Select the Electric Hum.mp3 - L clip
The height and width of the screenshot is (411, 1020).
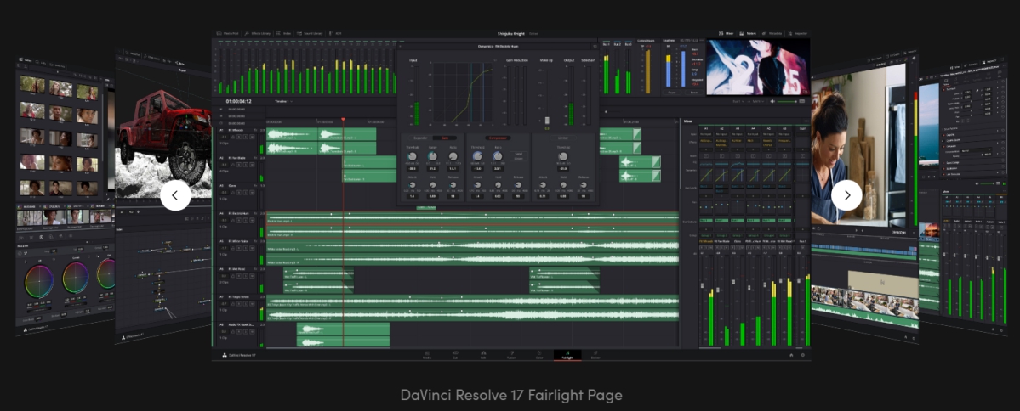click(x=472, y=218)
